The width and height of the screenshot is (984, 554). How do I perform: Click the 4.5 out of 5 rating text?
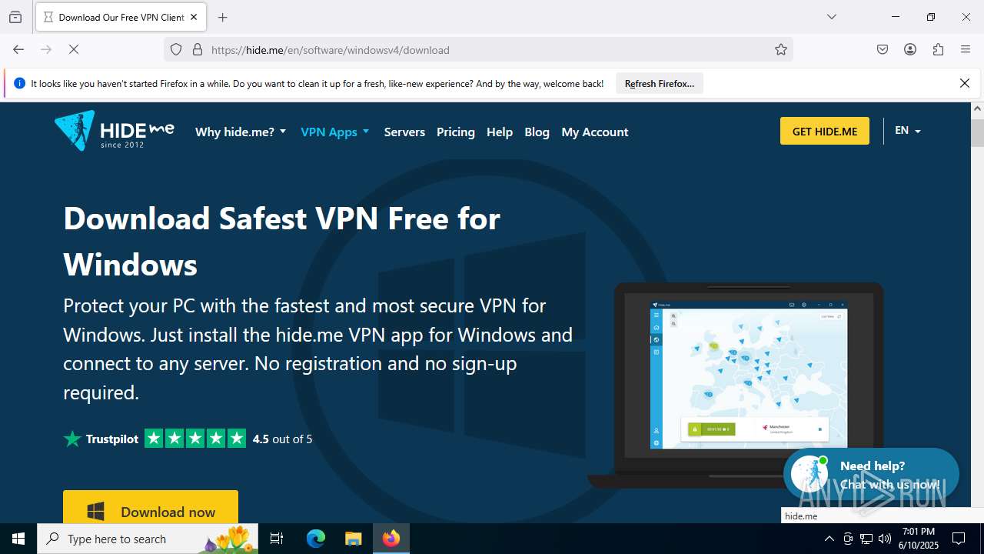coord(282,439)
